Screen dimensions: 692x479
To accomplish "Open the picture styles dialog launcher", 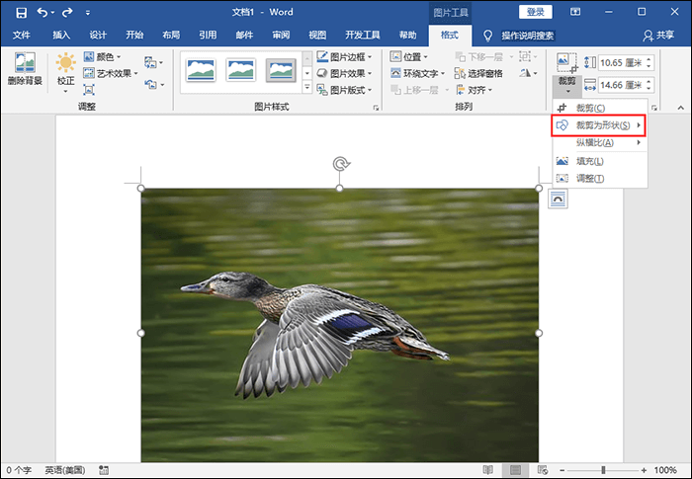I will [x=376, y=108].
